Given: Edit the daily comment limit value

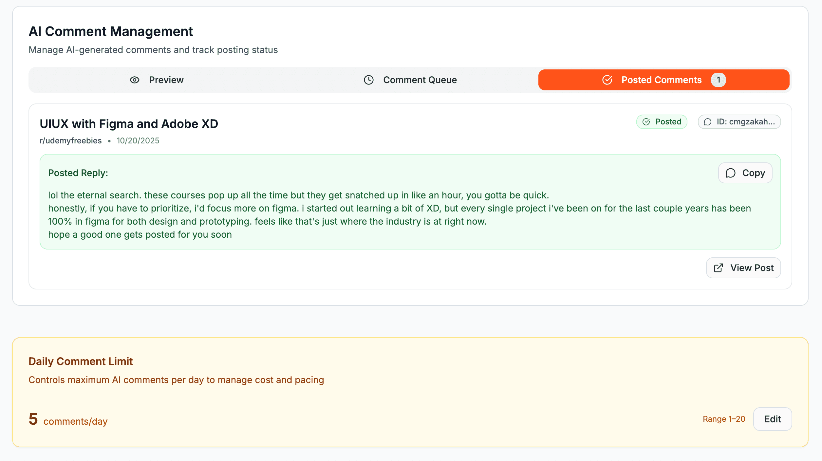Looking at the screenshot, I should click(772, 419).
